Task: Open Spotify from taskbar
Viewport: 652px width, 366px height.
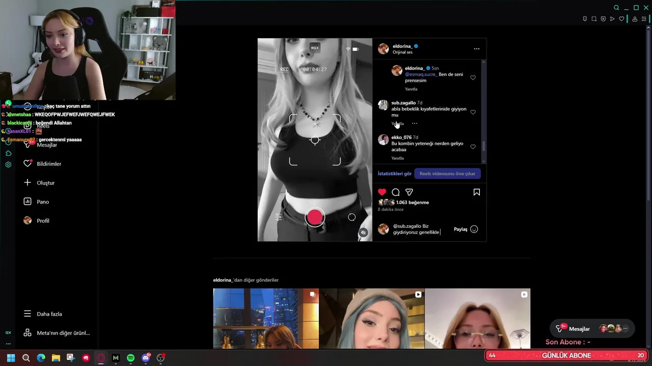Action: point(130,358)
